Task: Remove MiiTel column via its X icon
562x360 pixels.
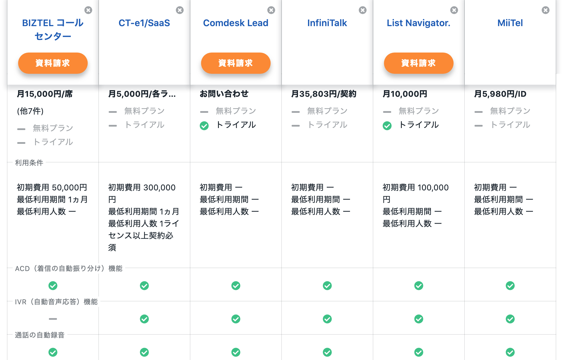Action: coord(545,9)
